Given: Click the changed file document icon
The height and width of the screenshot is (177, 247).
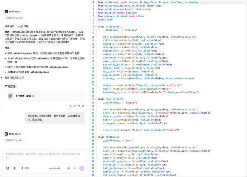Looking at the screenshot, I should click(x=10, y=96).
